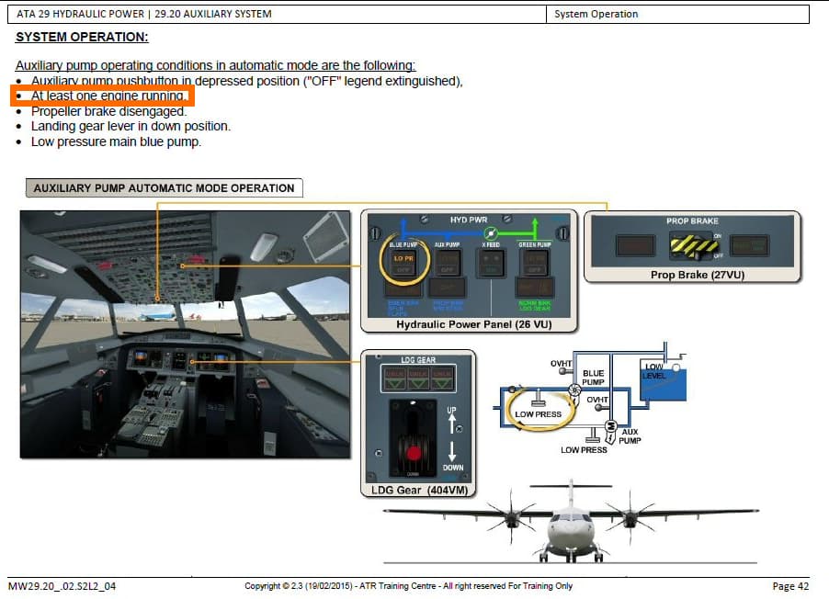The width and height of the screenshot is (829, 599).
Task: Click the prop brake indicator right of the switch
Action: click(750, 246)
